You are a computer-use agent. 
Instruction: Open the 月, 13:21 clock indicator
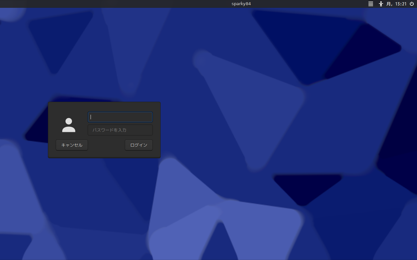396,4
